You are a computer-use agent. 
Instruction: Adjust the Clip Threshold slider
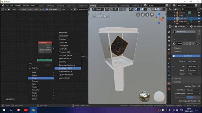point(193,97)
